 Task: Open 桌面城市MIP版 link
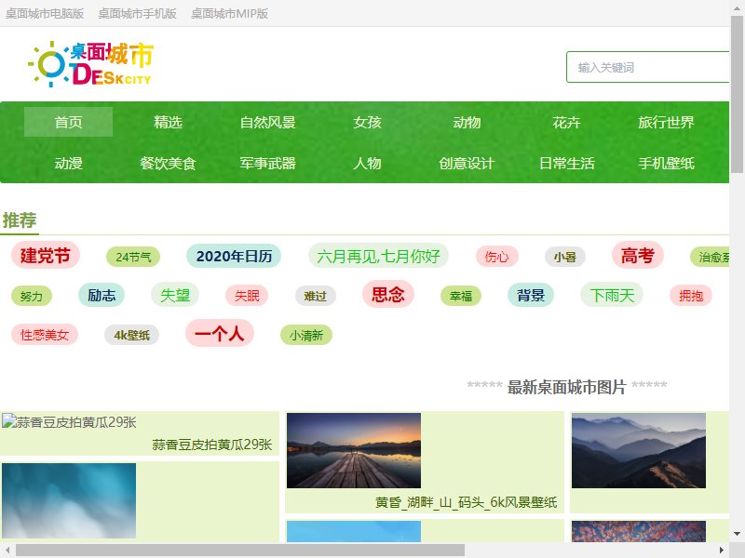[x=229, y=14]
